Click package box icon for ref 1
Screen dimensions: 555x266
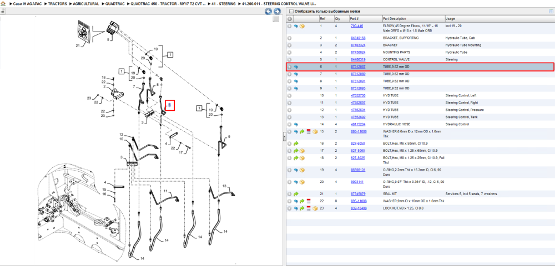click(302, 26)
